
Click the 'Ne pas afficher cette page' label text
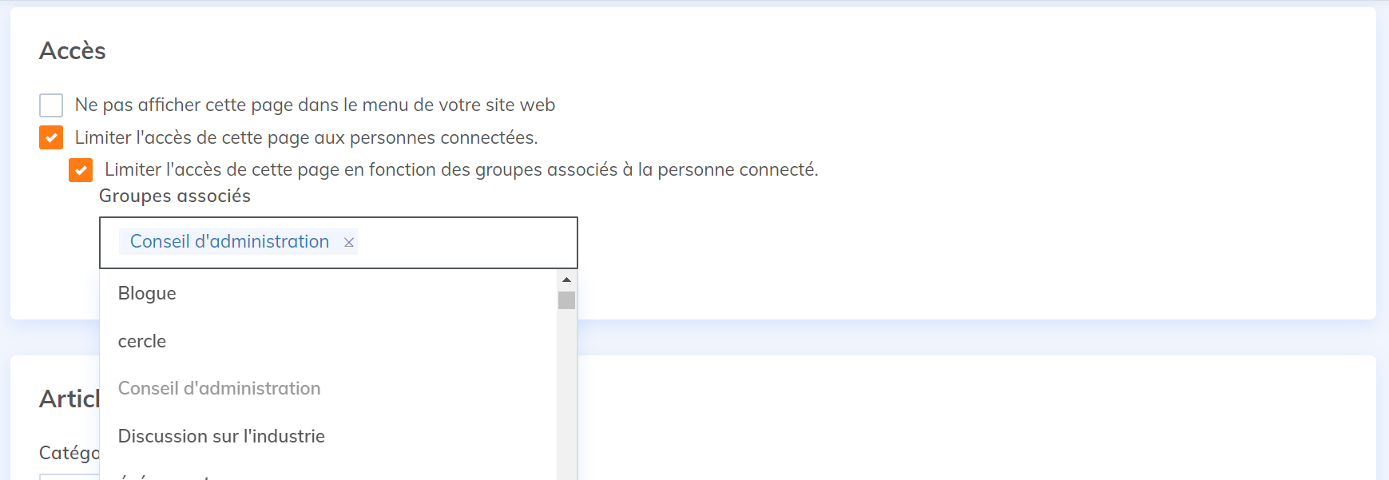(315, 105)
